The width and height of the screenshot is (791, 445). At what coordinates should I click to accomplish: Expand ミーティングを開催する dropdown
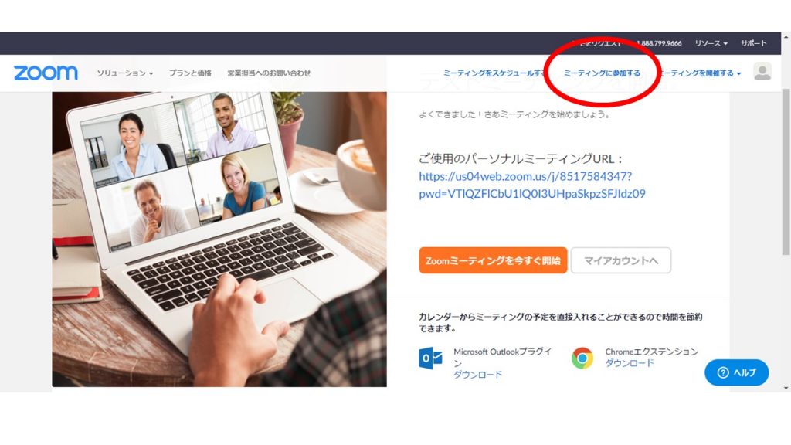pyautogui.click(x=700, y=73)
